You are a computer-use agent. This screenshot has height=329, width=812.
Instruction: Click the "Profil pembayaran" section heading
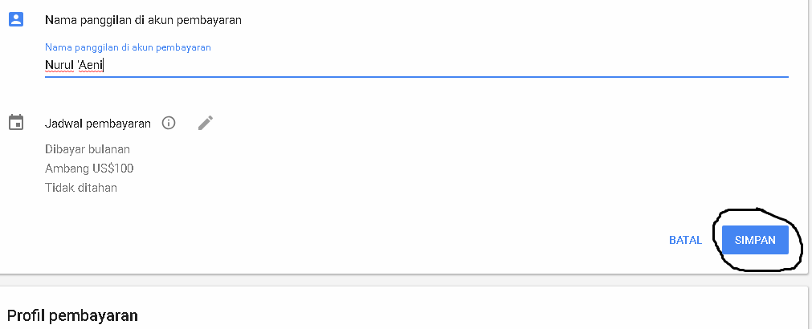pos(72,315)
